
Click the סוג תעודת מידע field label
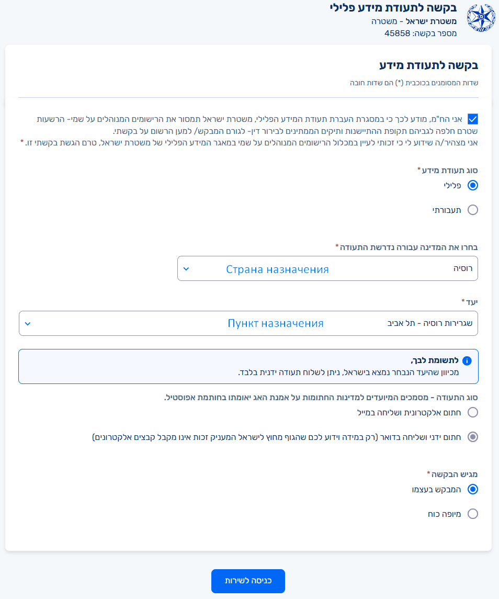pos(449,170)
